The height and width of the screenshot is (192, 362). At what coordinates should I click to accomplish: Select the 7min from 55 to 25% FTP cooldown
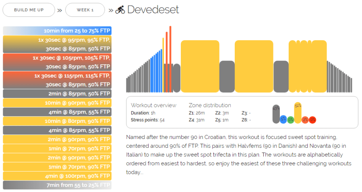pyautogui.click(x=57, y=185)
